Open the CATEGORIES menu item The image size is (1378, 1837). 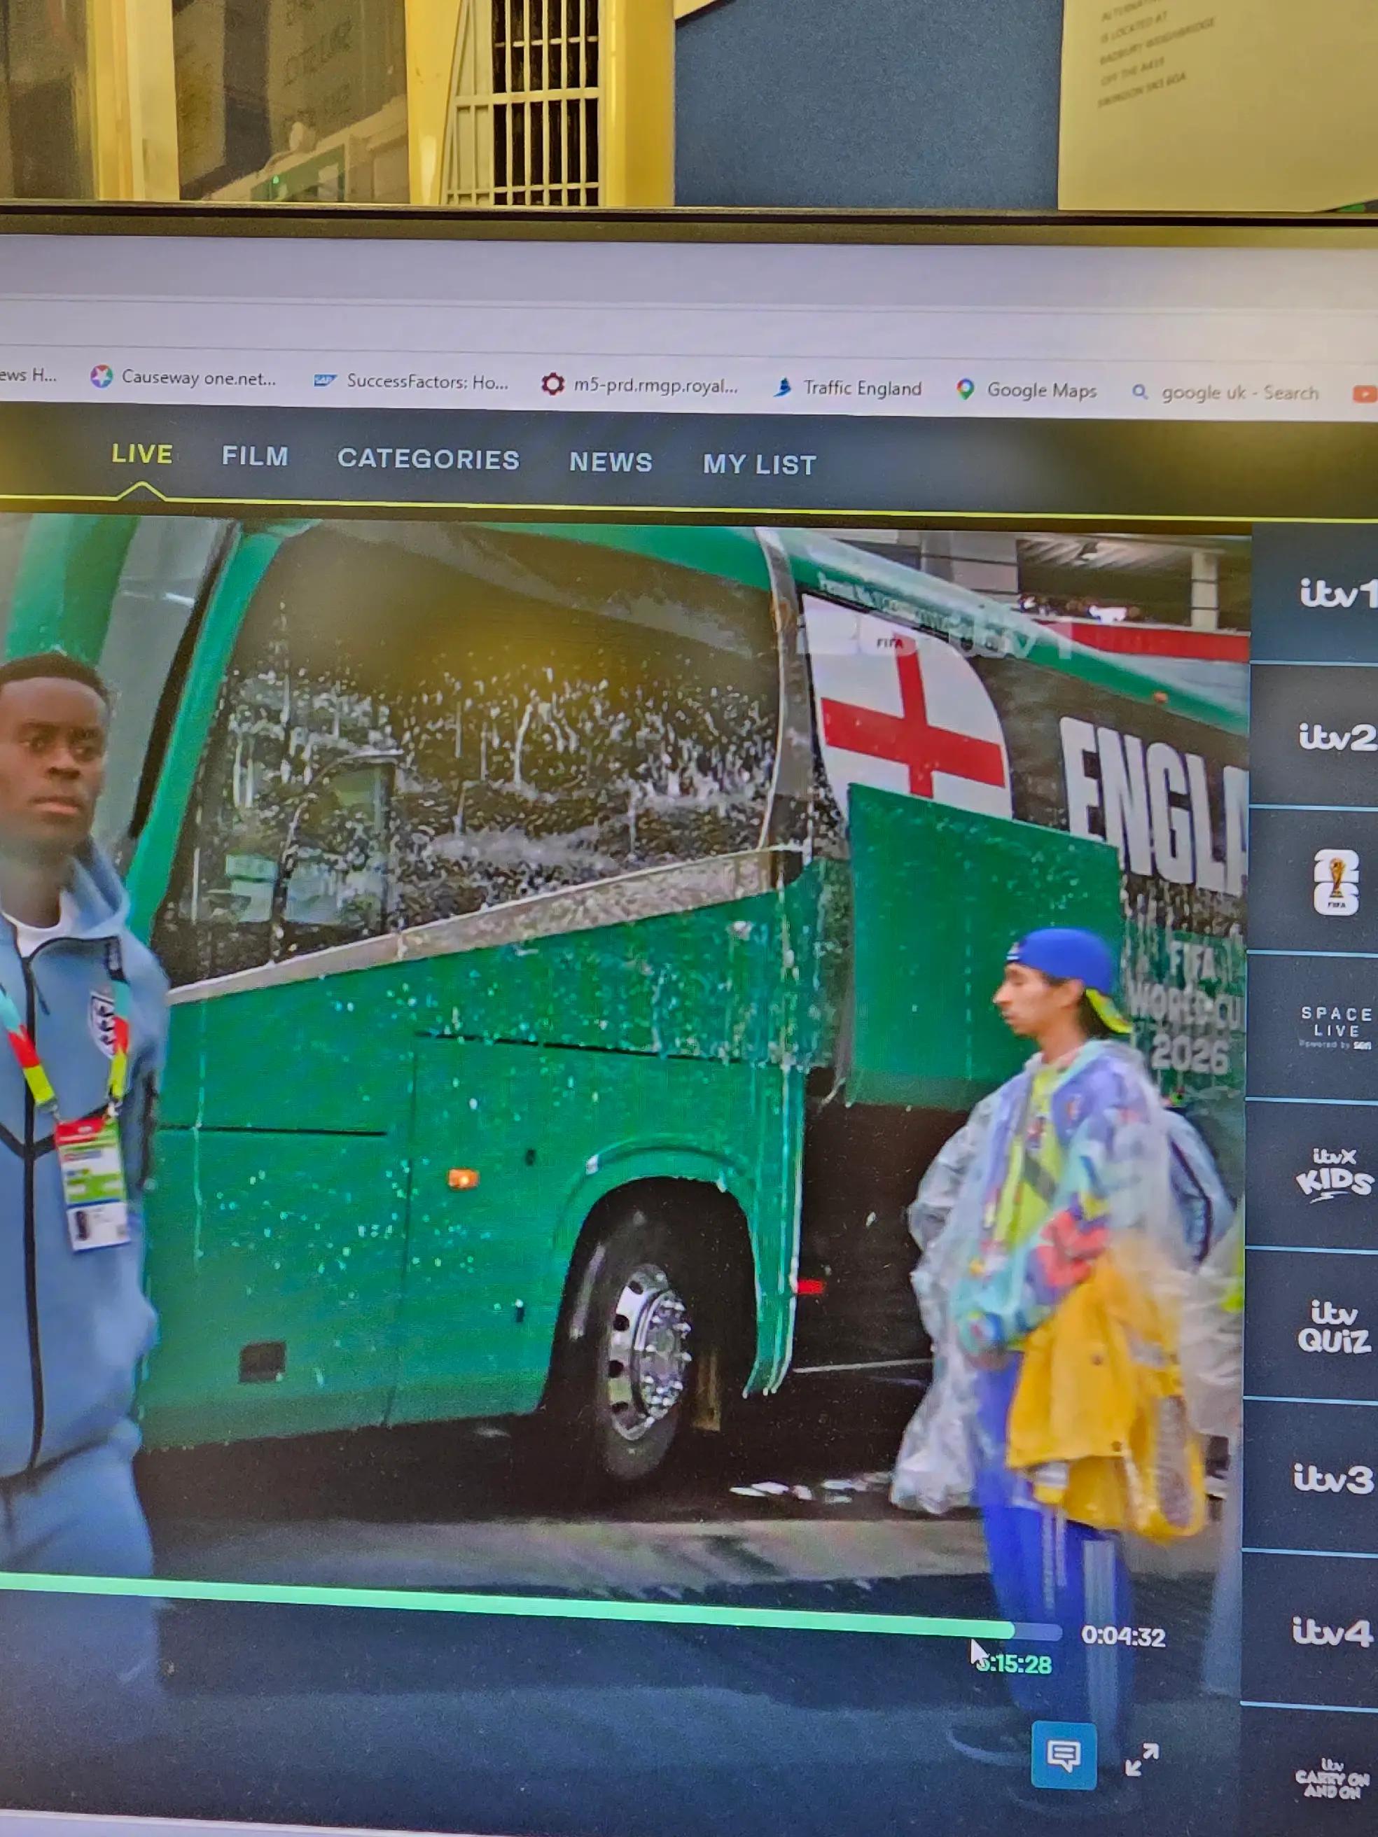point(429,459)
